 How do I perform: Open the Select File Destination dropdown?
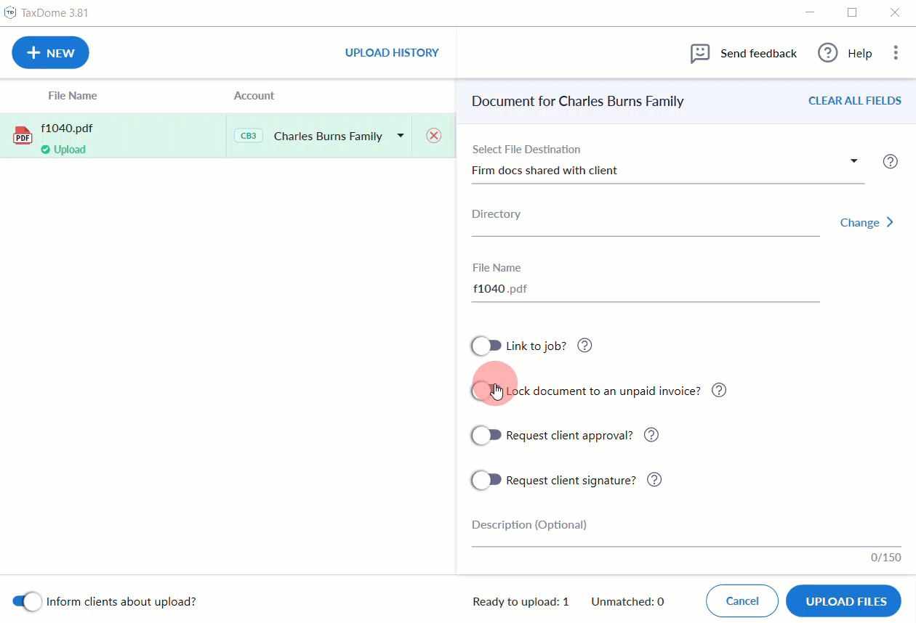pos(853,161)
